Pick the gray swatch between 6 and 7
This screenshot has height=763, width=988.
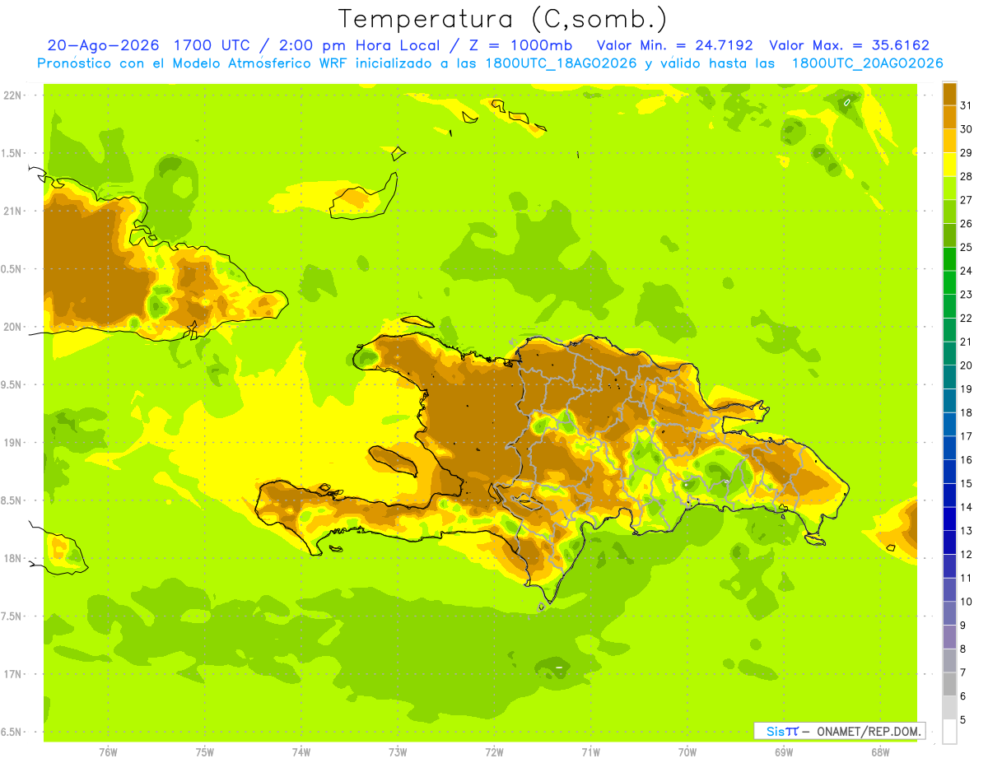pos(949,684)
